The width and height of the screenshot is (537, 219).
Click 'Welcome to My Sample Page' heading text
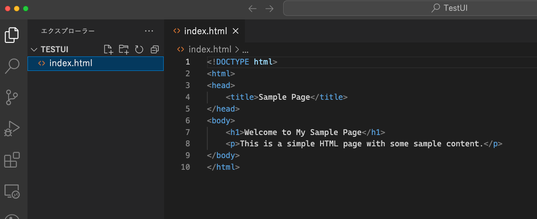click(x=303, y=132)
